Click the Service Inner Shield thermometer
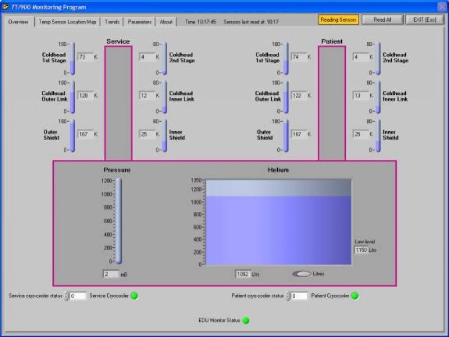449x337 pixels. pyautogui.click(x=164, y=136)
